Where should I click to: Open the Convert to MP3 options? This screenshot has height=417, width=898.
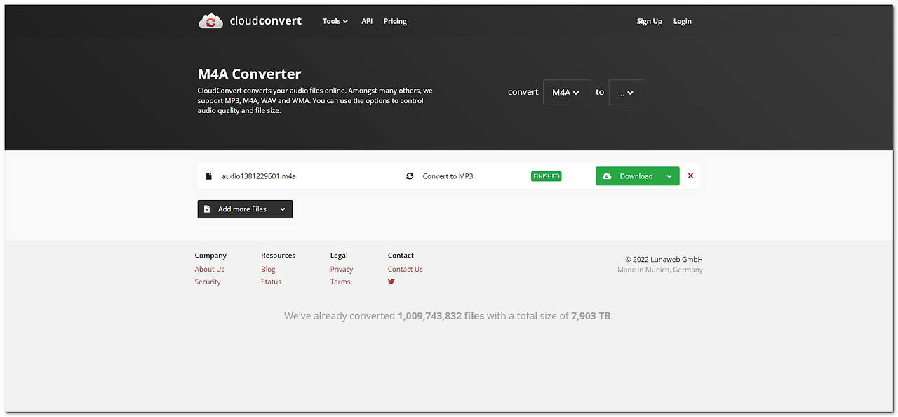[448, 176]
